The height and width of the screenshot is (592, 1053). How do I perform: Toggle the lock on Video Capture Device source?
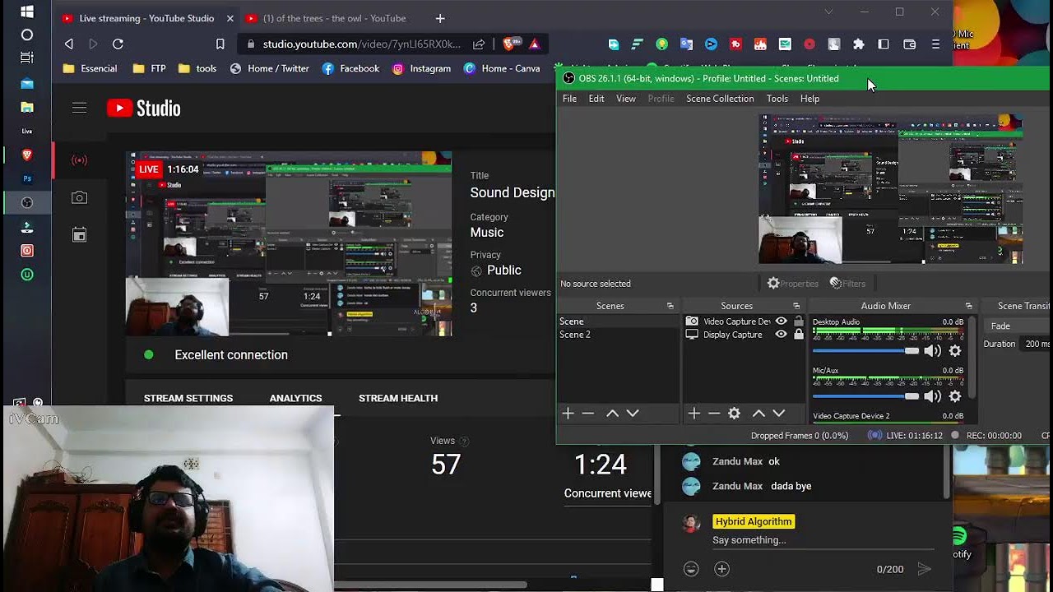pos(798,321)
